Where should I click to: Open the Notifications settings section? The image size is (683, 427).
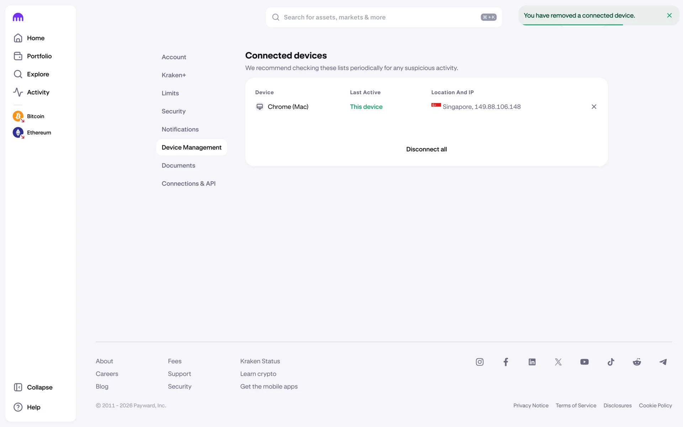180,130
